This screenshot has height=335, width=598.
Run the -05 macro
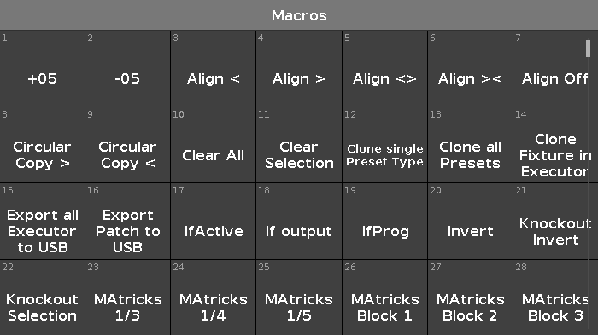(x=128, y=68)
